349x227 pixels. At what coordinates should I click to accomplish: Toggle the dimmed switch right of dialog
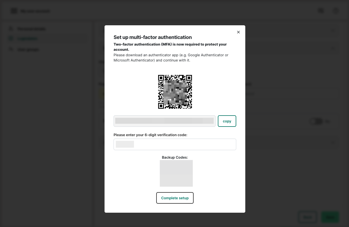(x=316, y=121)
